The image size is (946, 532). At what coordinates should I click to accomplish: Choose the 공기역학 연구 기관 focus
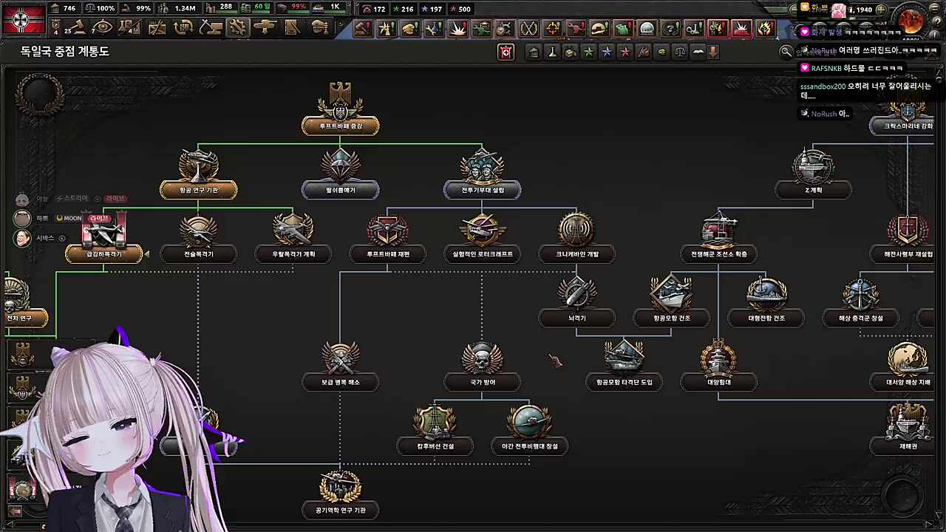pos(341,510)
